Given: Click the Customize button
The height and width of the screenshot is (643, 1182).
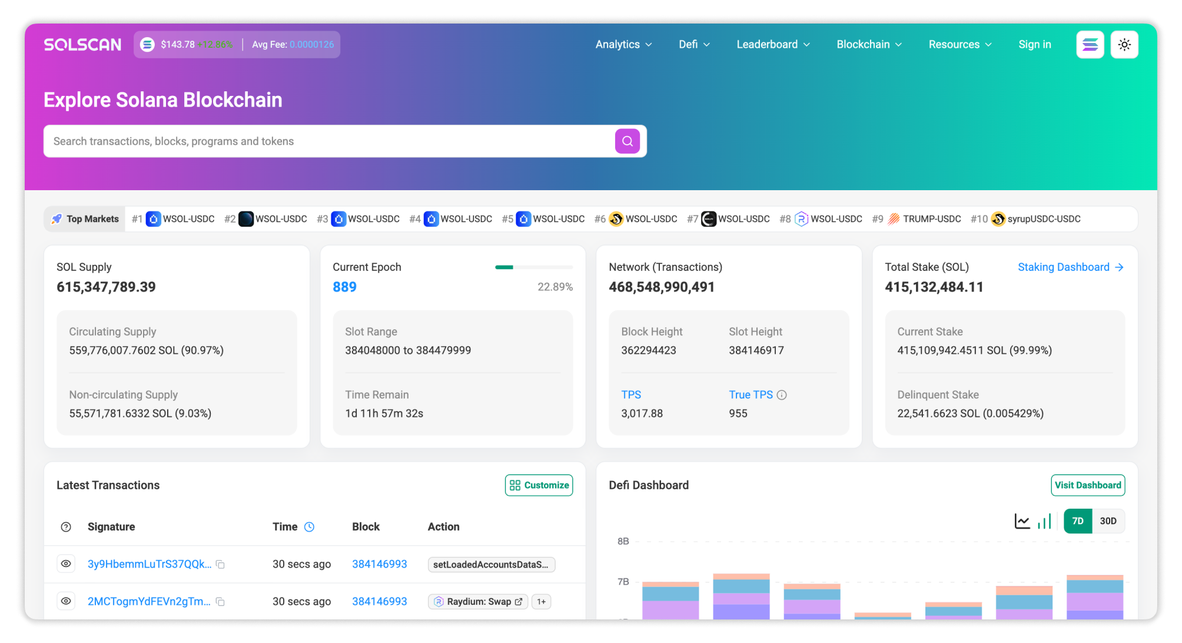Looking at the screenshot, I should pyautogui.click(x=538, y=485).
